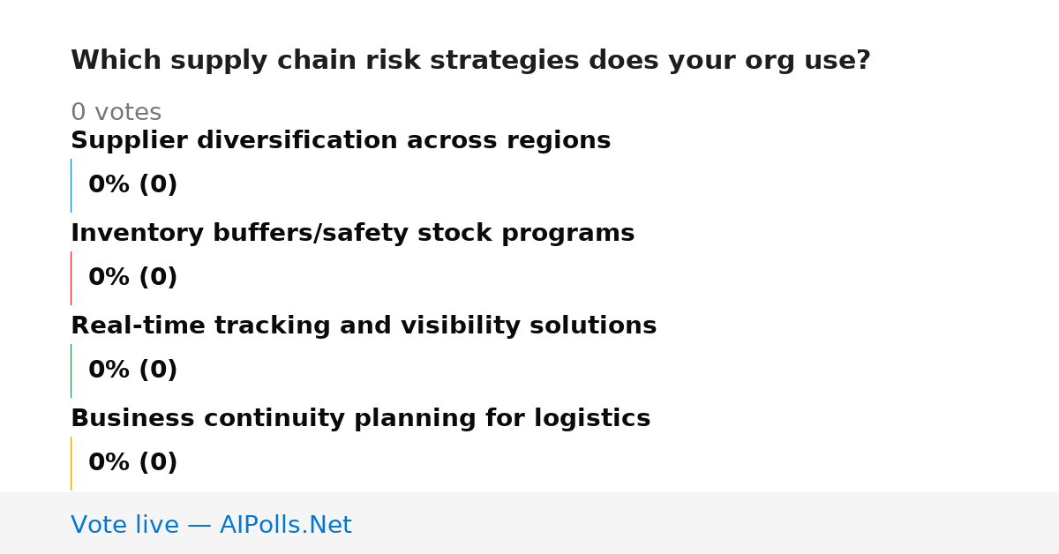The height and width of the screenshot is (554, 1059).
Task: Click 0% (0) result under Supplier diversification
Action: [x=132, y=185]
